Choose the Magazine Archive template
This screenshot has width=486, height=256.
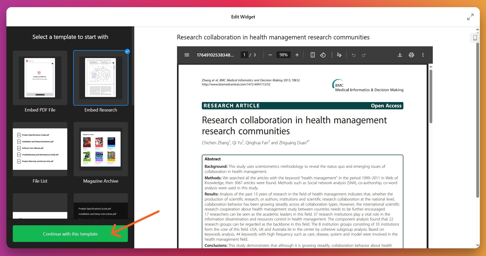(x=101, y=149)
